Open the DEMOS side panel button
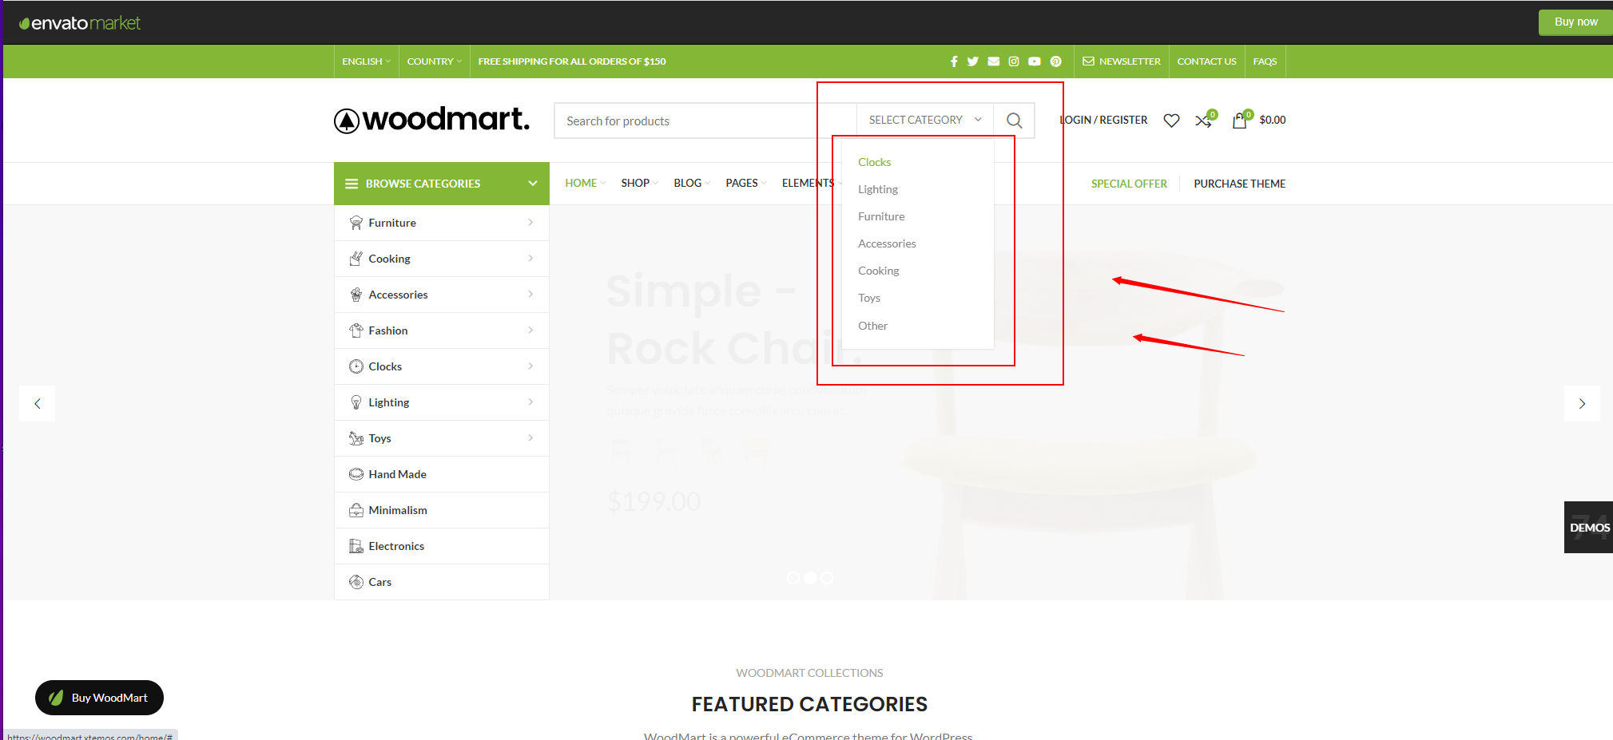The width and height of the screenshot is (1613, 740). tap(1588, 527)
